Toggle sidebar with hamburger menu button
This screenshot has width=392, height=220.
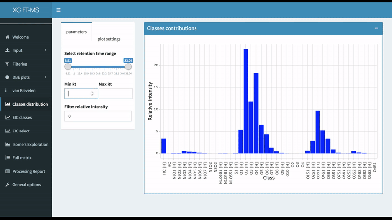click(59, 10)
